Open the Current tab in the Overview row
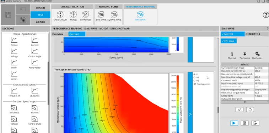269x133 pixels. coord(77,34)
